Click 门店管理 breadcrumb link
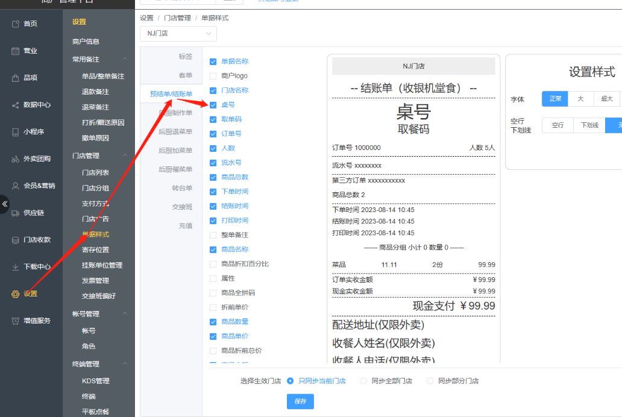622x417 pixels. click(x=177, y=18)
